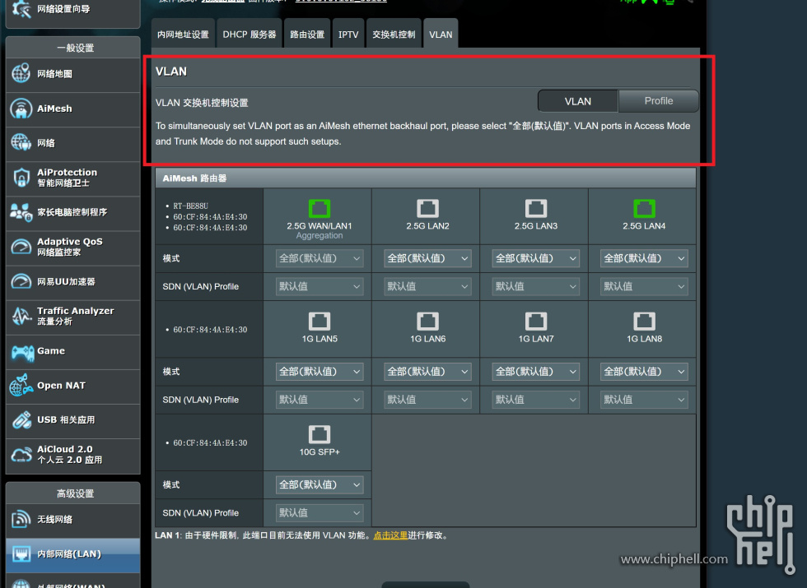The image size is (807, 588).
Task: Open 模式 dropdown for 1G LAN6
Action: pos(427,371)
